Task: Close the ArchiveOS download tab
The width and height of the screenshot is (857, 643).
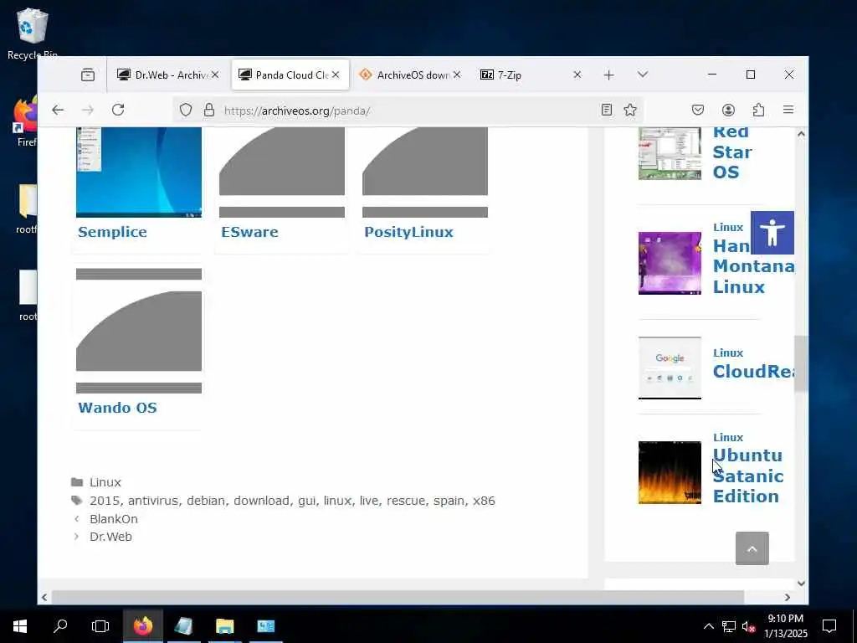Action: tap(457, 75)
